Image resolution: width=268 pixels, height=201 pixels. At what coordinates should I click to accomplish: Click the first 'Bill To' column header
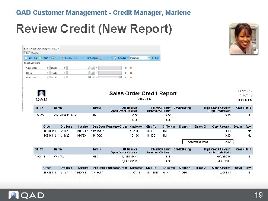pos(39,108)
